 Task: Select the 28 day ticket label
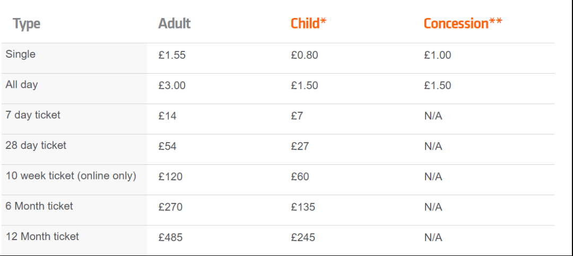pyautogui.click(x=36, y=145)
